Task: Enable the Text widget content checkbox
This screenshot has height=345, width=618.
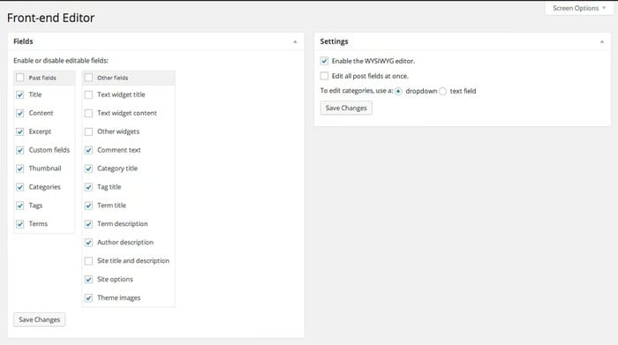Action: (x=88, y=114)
